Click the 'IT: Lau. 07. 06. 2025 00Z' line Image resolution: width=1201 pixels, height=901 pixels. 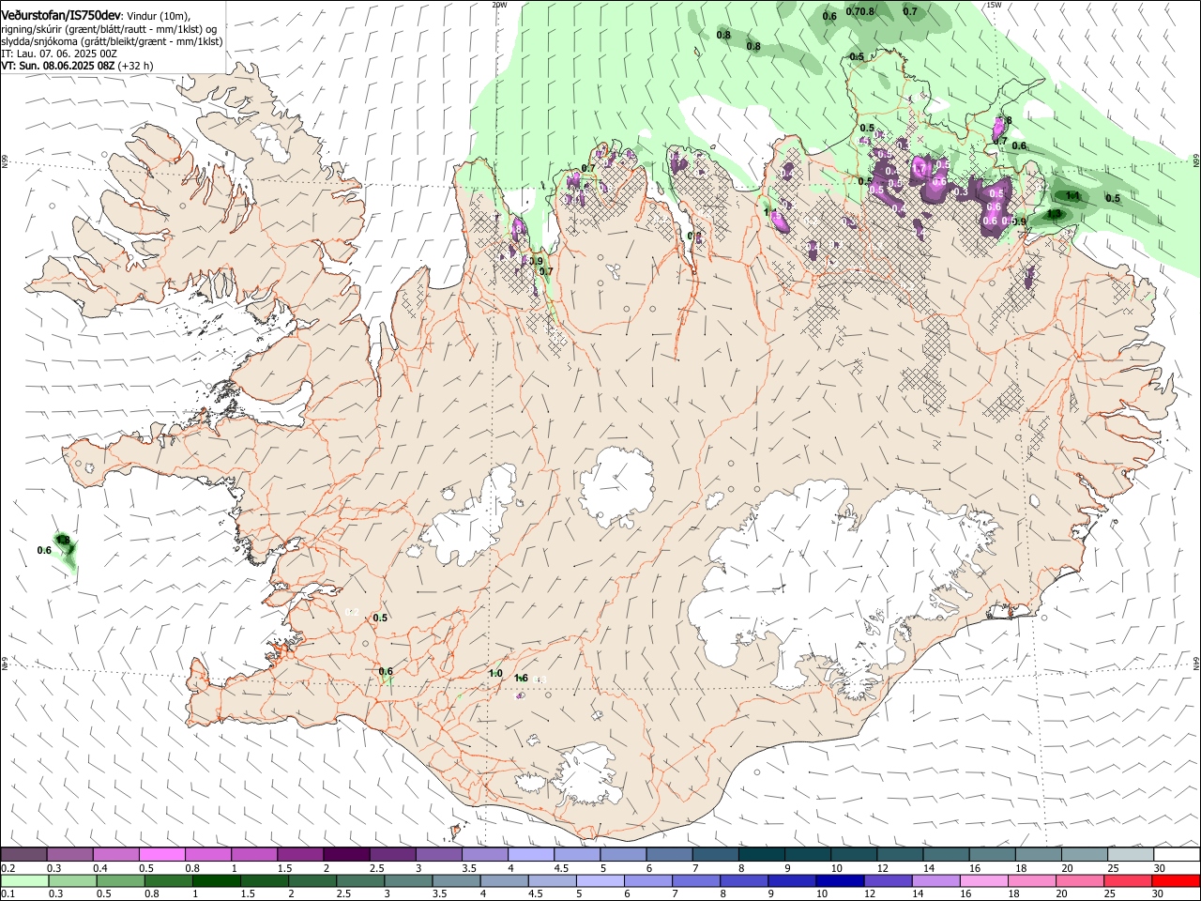point(59,53)
